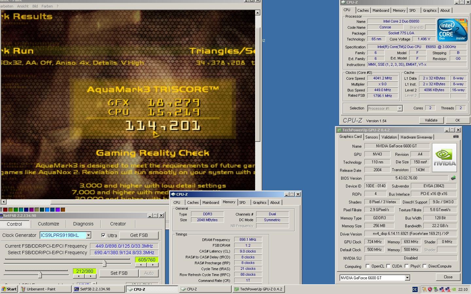
Task: Open the Hardware Giveaway tab in GPU-Z
Action: pyautogui.click(x=416, y=137)
